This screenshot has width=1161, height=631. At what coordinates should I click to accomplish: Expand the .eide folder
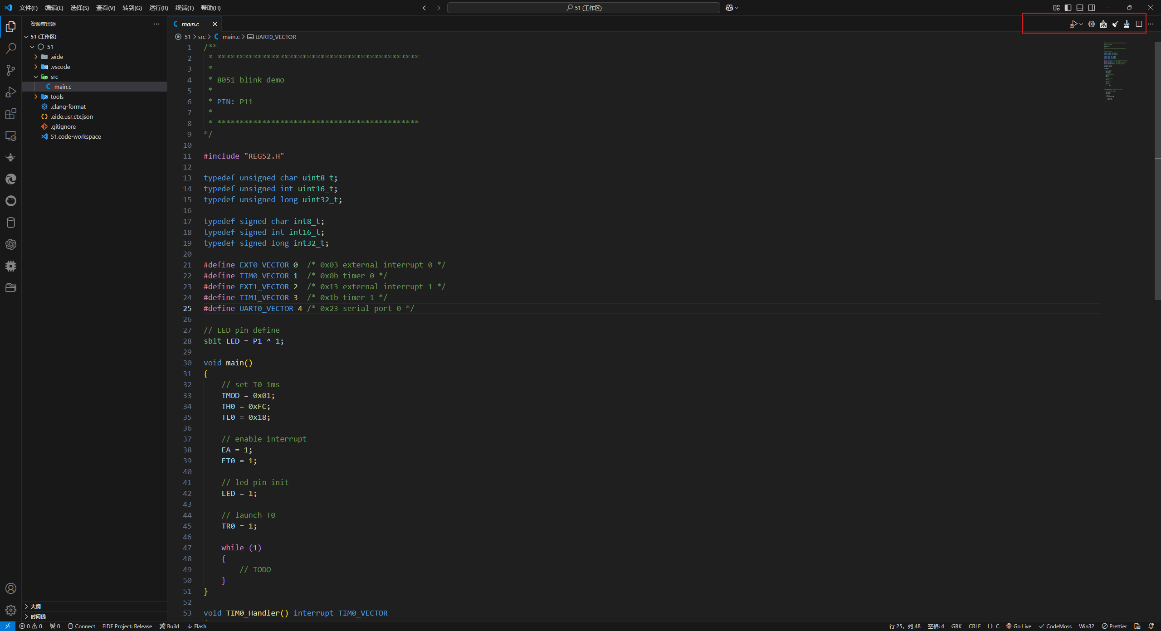tap(36, 57)
